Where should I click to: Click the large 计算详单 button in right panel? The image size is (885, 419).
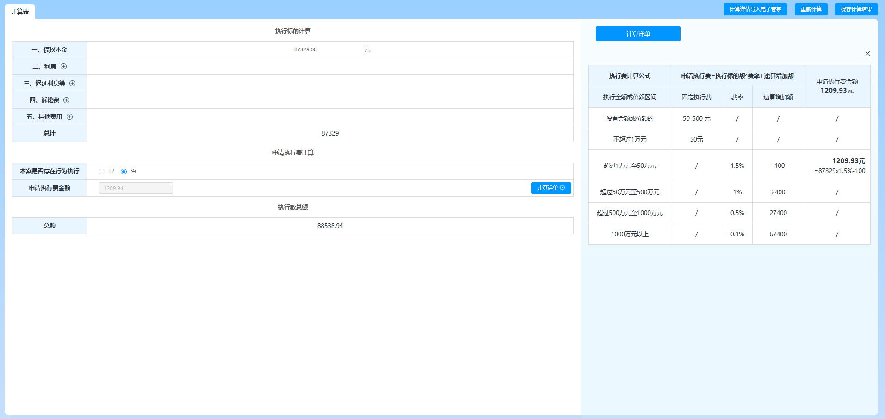coord(638,34)
